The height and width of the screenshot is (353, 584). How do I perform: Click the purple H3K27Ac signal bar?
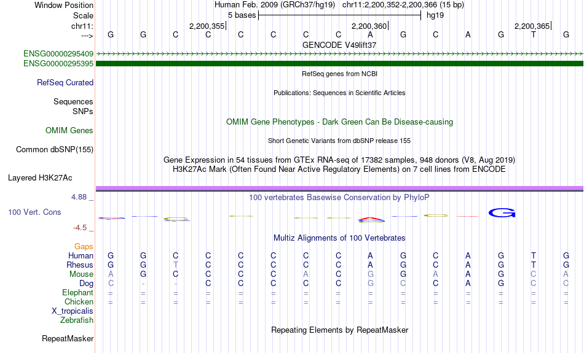[x=339, y=188]
